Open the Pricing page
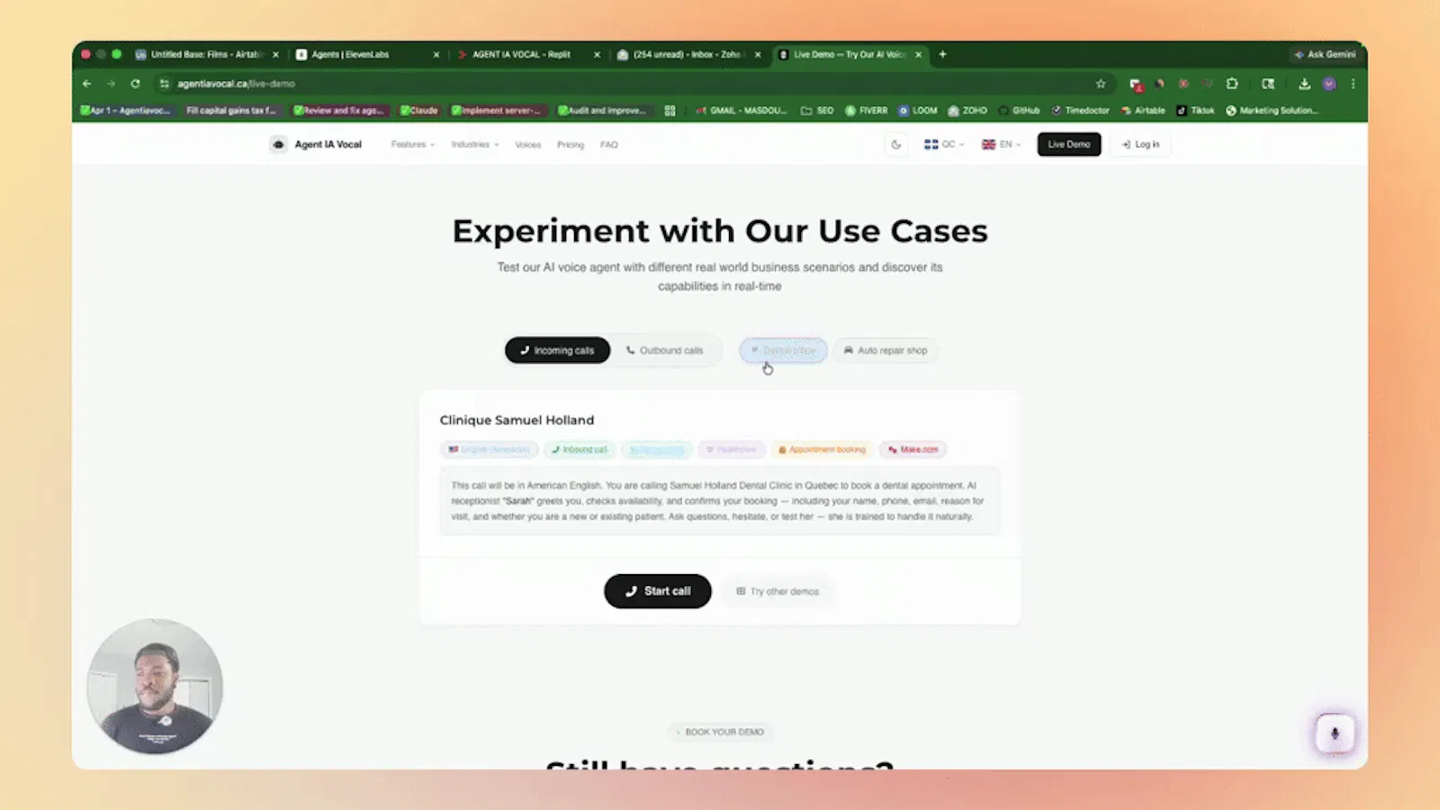1440x810 pixels. (570, 144)
